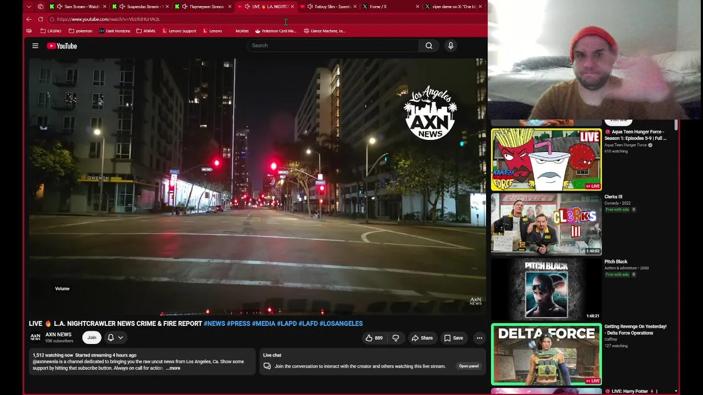The width and height of the screenshot is (703, 395).
Task: Open the workspaces icon beside tabs
Action: point(41,7)
